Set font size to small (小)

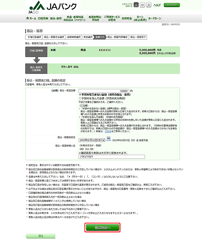click(136, 5)
